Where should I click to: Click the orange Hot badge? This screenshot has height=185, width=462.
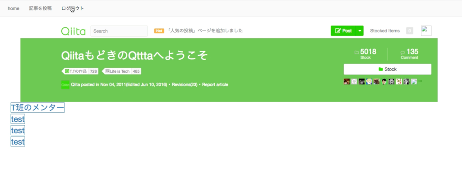pos(159,31)
